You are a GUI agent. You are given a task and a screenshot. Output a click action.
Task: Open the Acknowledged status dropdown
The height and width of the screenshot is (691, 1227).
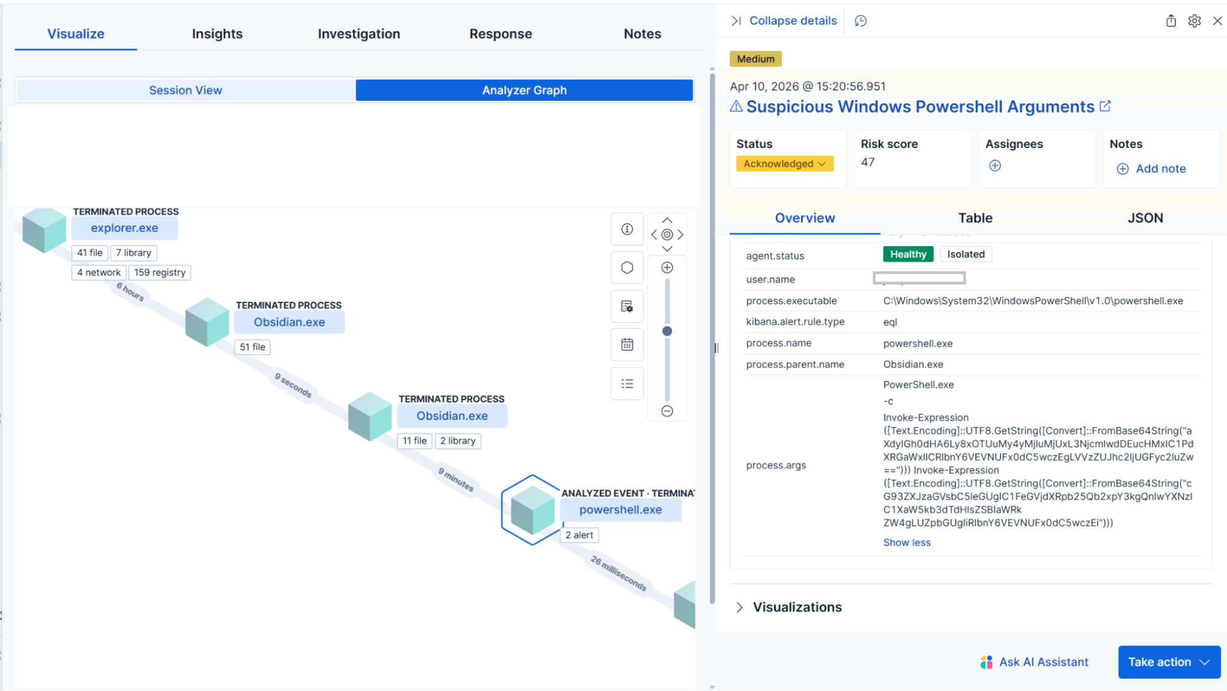click(x=784, y=163)
